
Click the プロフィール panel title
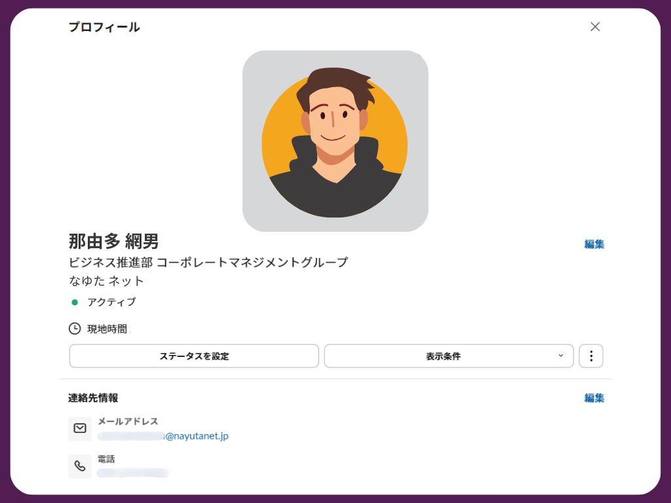click(104, 28)
